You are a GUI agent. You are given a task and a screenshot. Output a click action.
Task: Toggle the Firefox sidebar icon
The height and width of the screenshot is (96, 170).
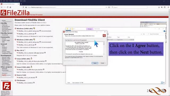(165, 7)
